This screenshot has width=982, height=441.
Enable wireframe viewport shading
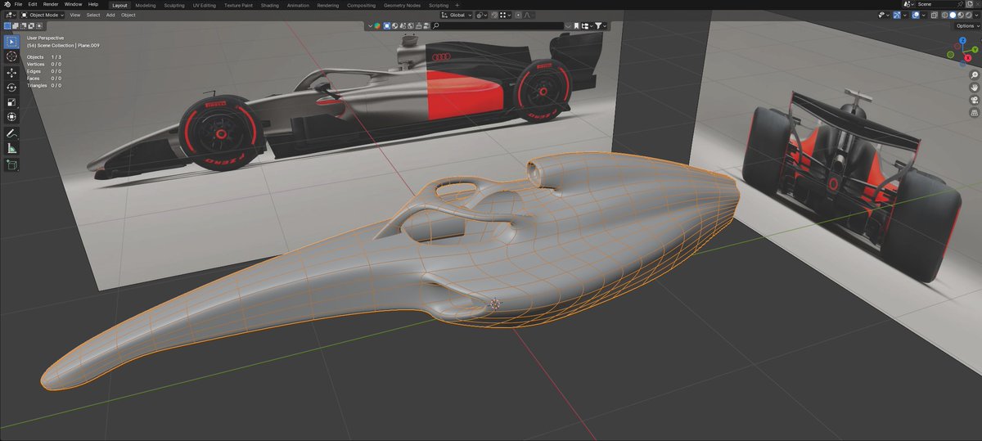click(945, 15)
